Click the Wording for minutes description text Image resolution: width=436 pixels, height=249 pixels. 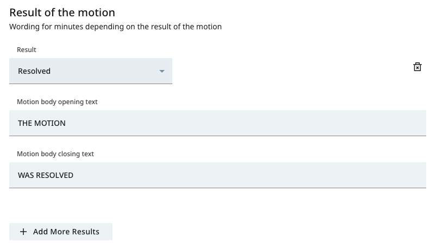115,27
